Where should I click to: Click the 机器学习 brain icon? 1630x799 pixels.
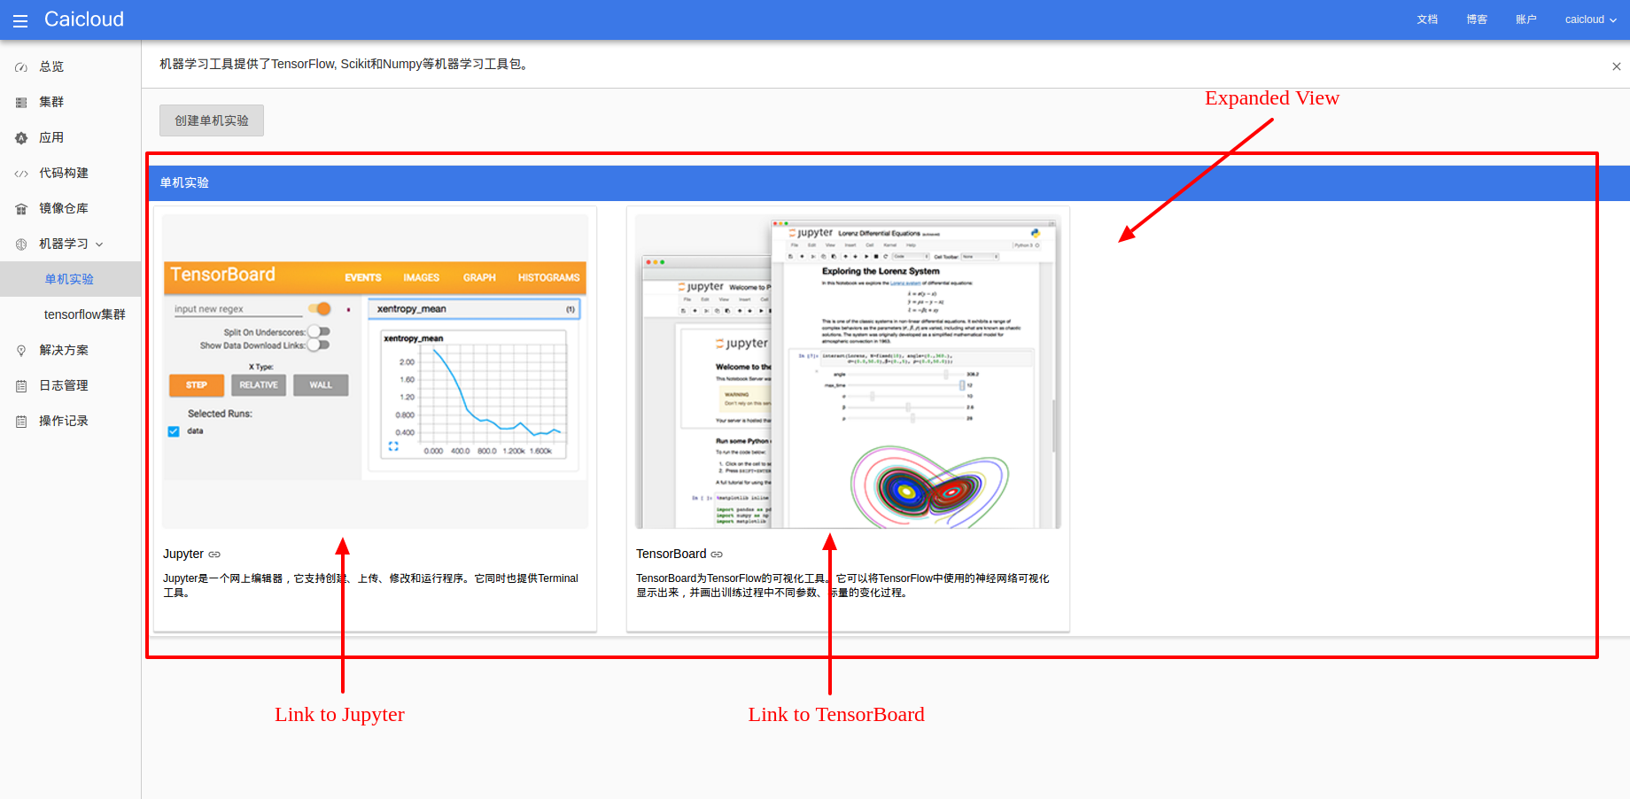point(21,244)
